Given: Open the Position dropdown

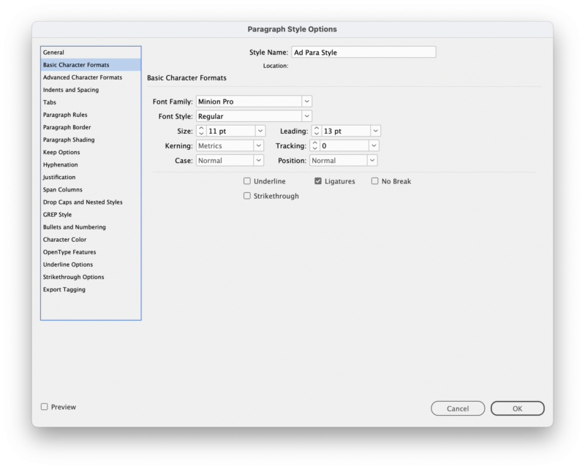Looking at the screenshot, I should 344,161.
